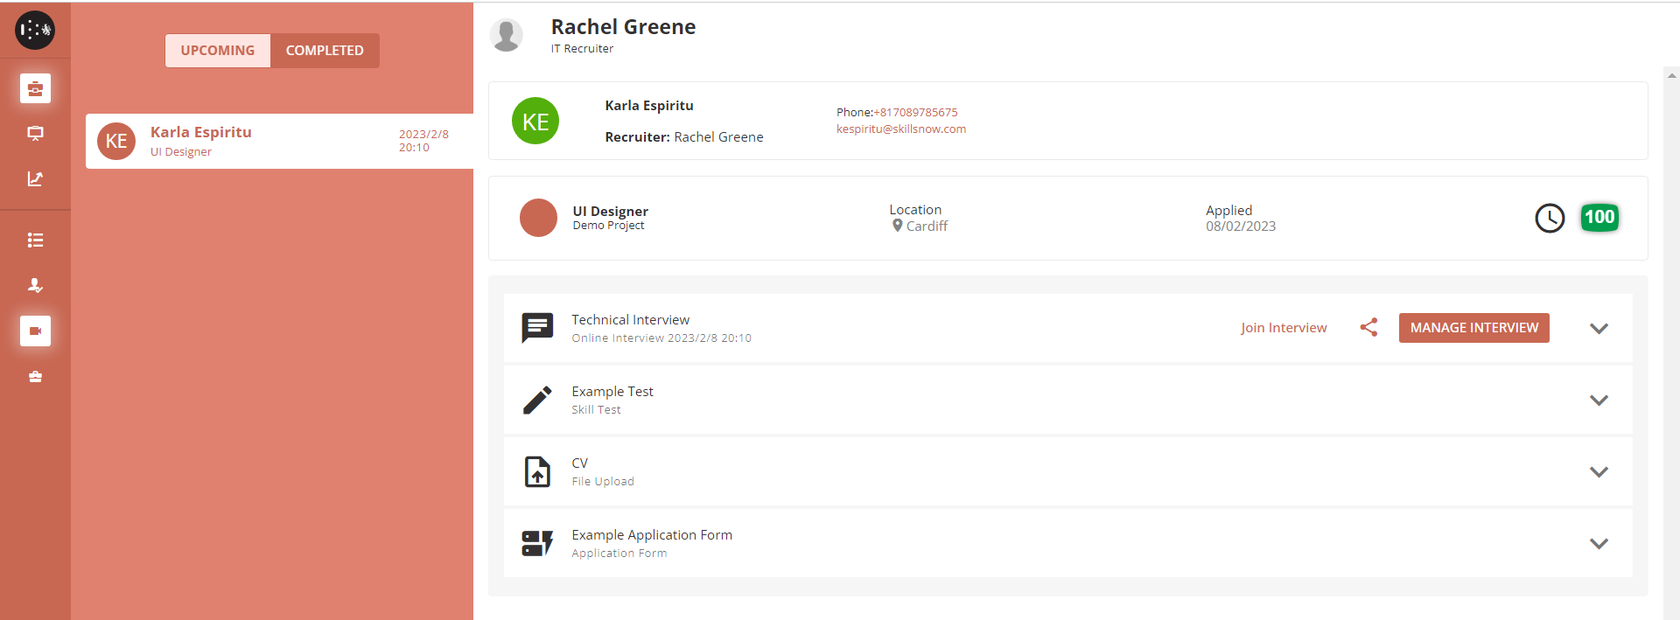Image resolution: width=1680 pixels, height=620 pixels.
Task: Click the kespiritu@skillsnow.com email link
Action: click(x=900, y=129)
